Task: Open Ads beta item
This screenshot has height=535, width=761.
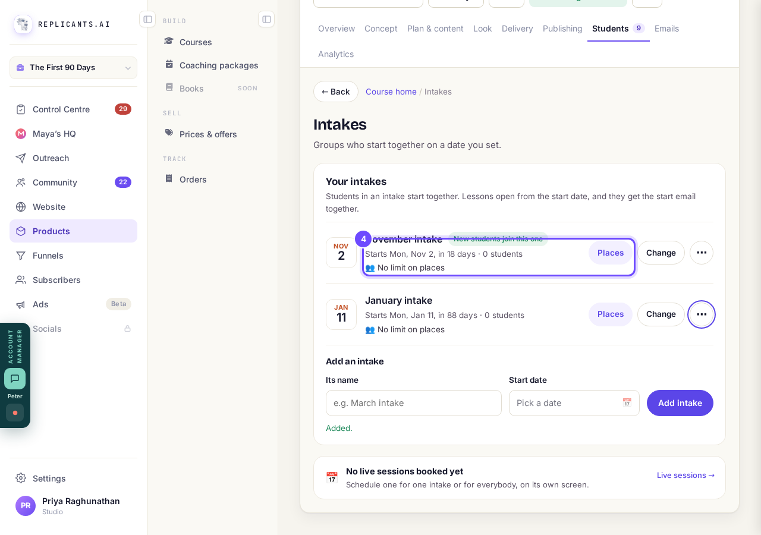Action: click(73, 304)
